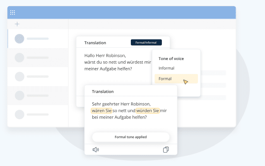The height and width of the screenshot is (166, 265).
Task: Choose Informal in the Tone of voice menu
Action: pos(166,68)
